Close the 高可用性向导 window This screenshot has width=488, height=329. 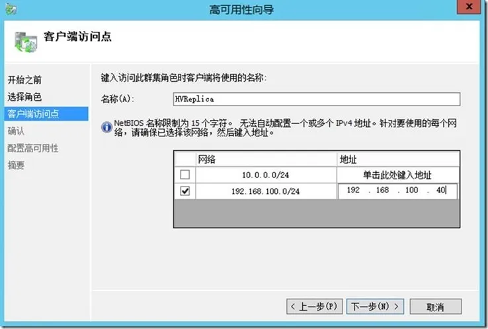click(469, 7)
